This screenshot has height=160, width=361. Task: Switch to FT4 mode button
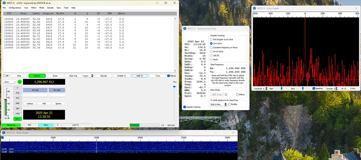tap(18, 98)
